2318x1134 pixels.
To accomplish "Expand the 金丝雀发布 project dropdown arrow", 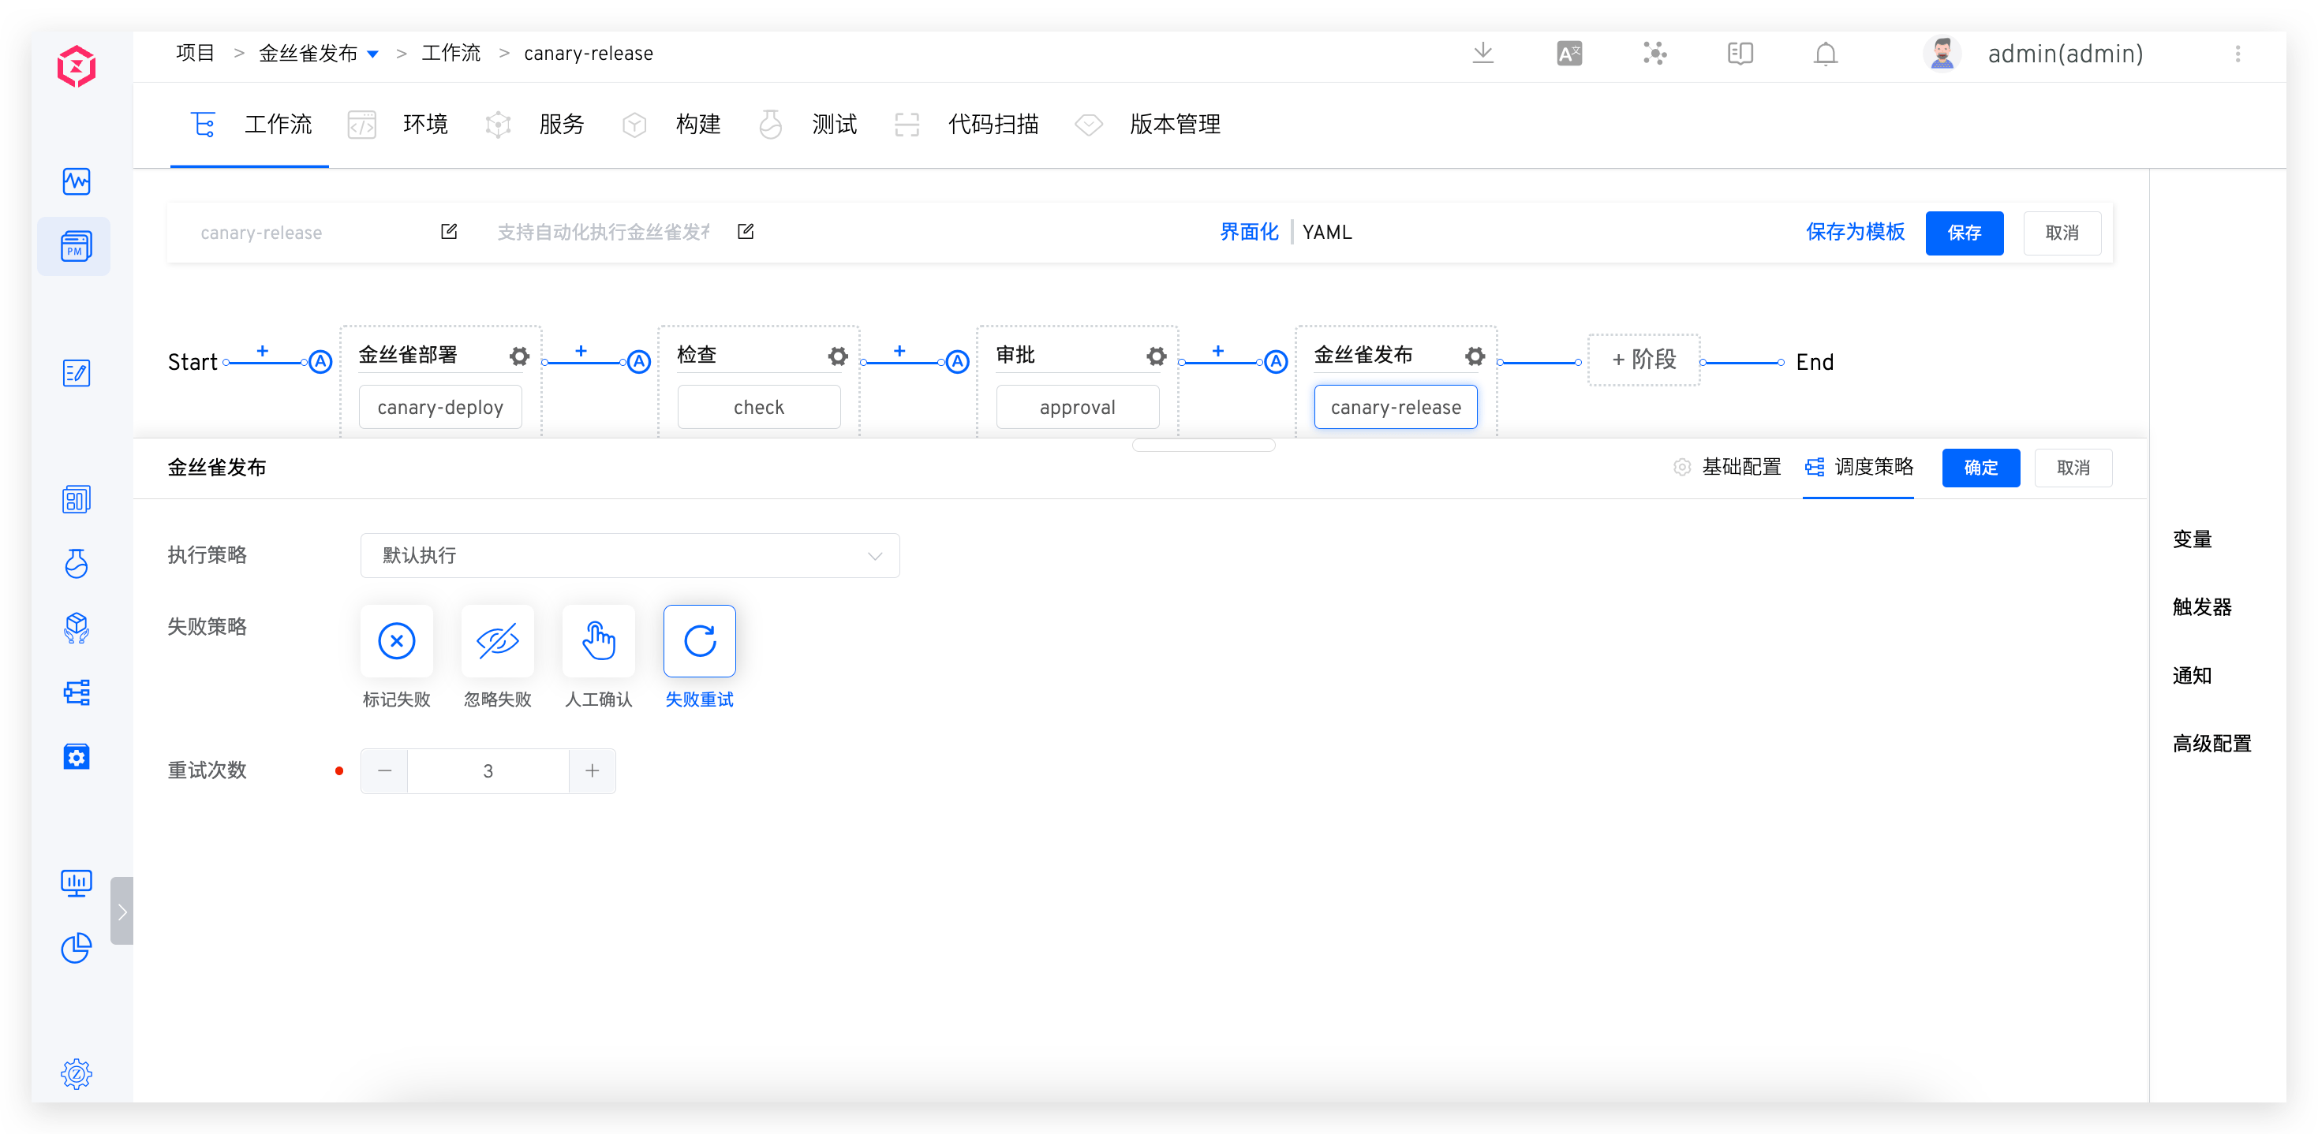I will [x=372, y=54].
